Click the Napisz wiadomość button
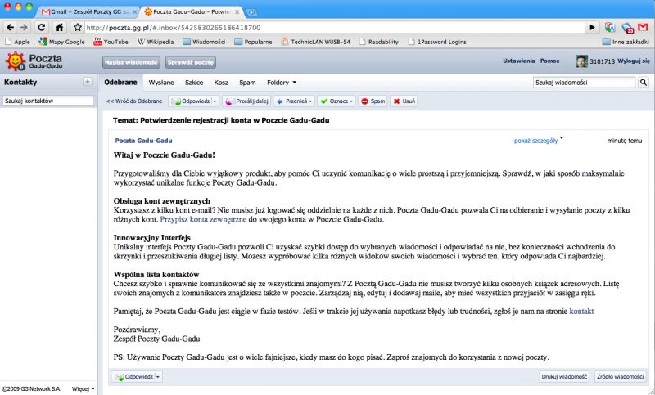Image resolution: width=655 pixels, height=395 pixels. click(131, 62)
